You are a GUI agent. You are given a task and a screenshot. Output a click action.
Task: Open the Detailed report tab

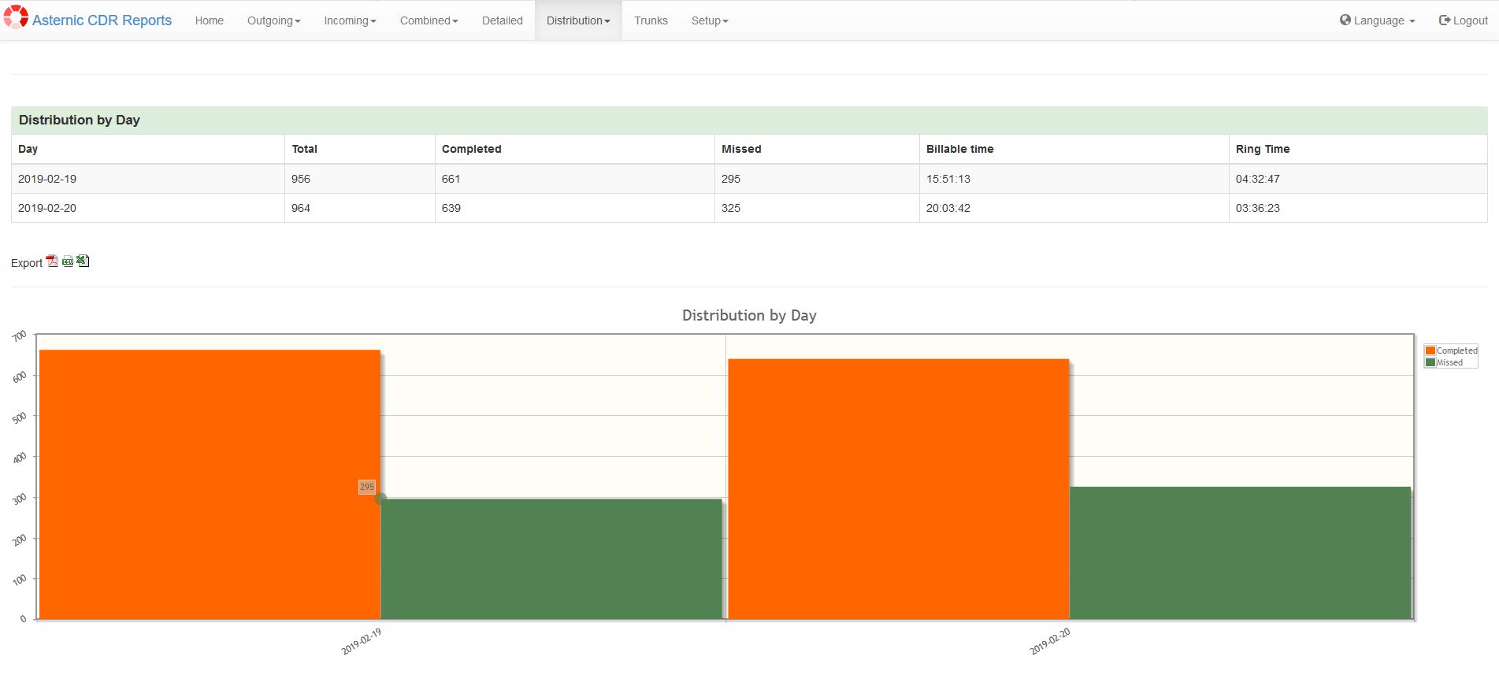[502, 20]
